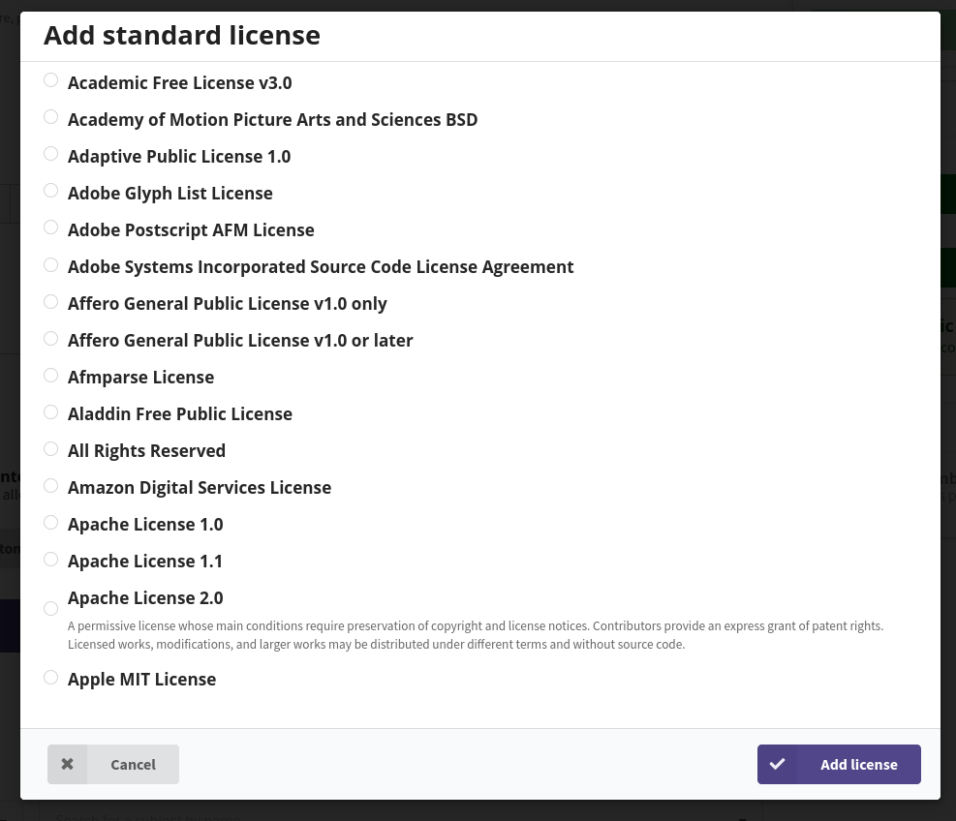
Task: Select the Academic Free License v3.0 radio button
Action: tap(50, 79)
